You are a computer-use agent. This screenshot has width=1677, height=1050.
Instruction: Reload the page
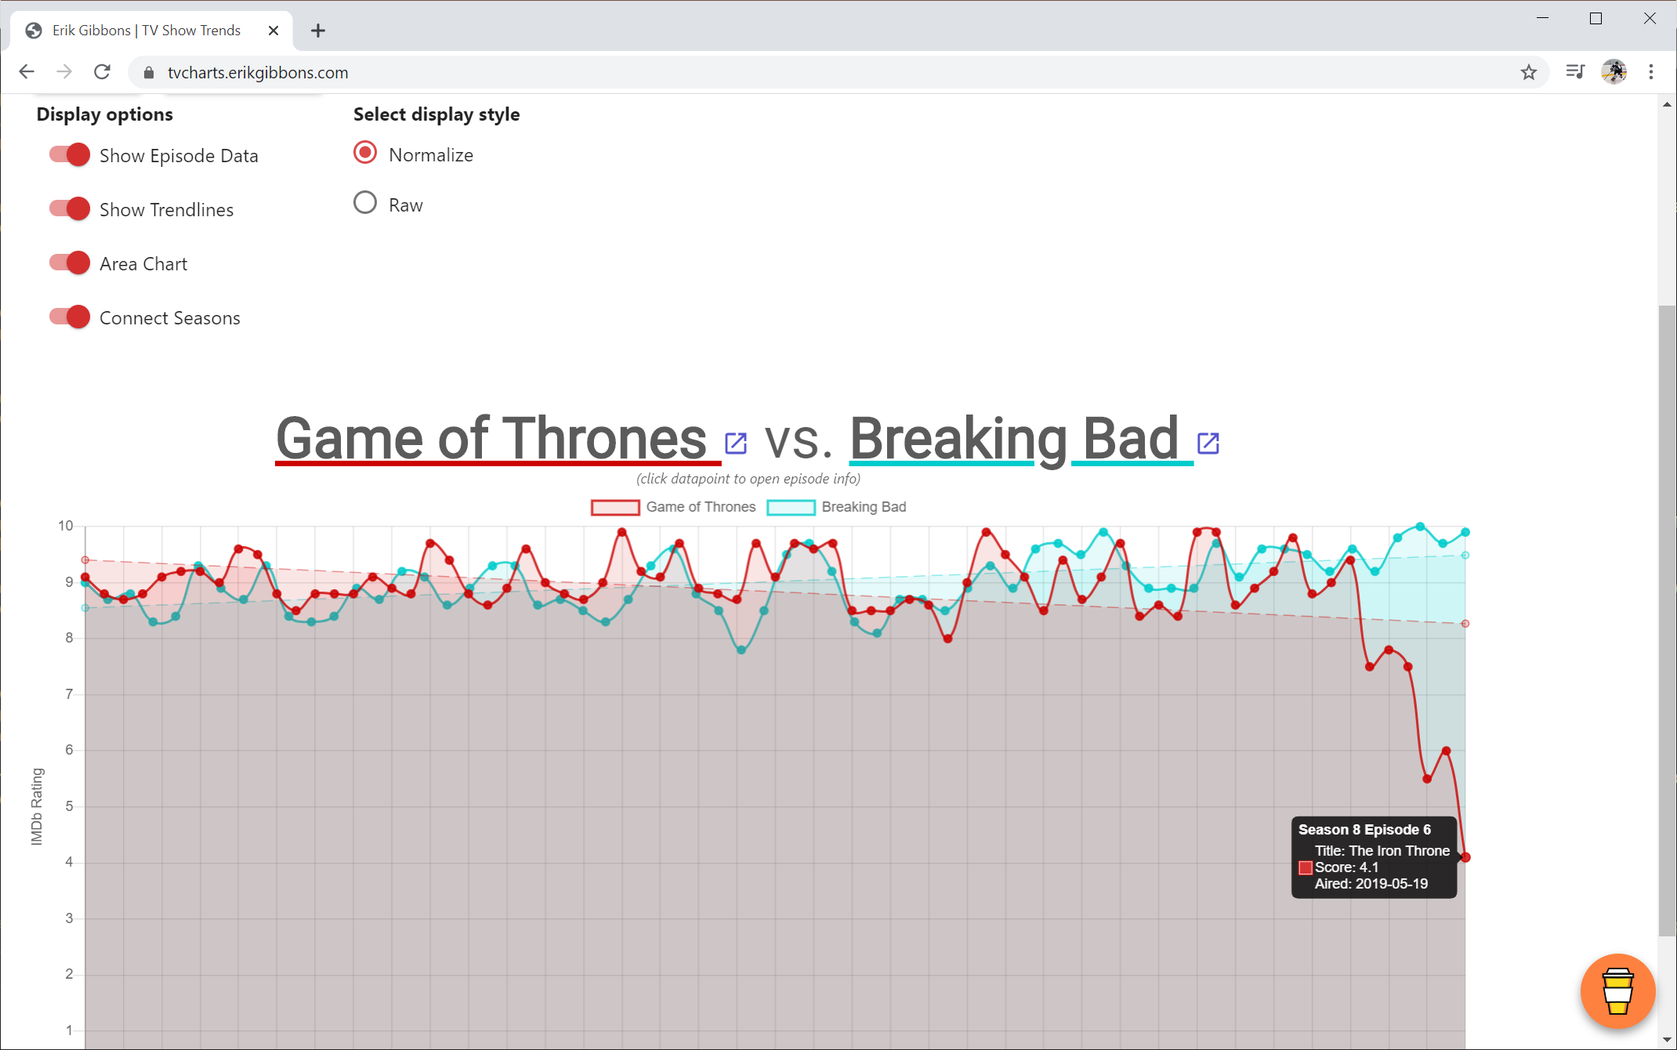(x=102, y=71)
